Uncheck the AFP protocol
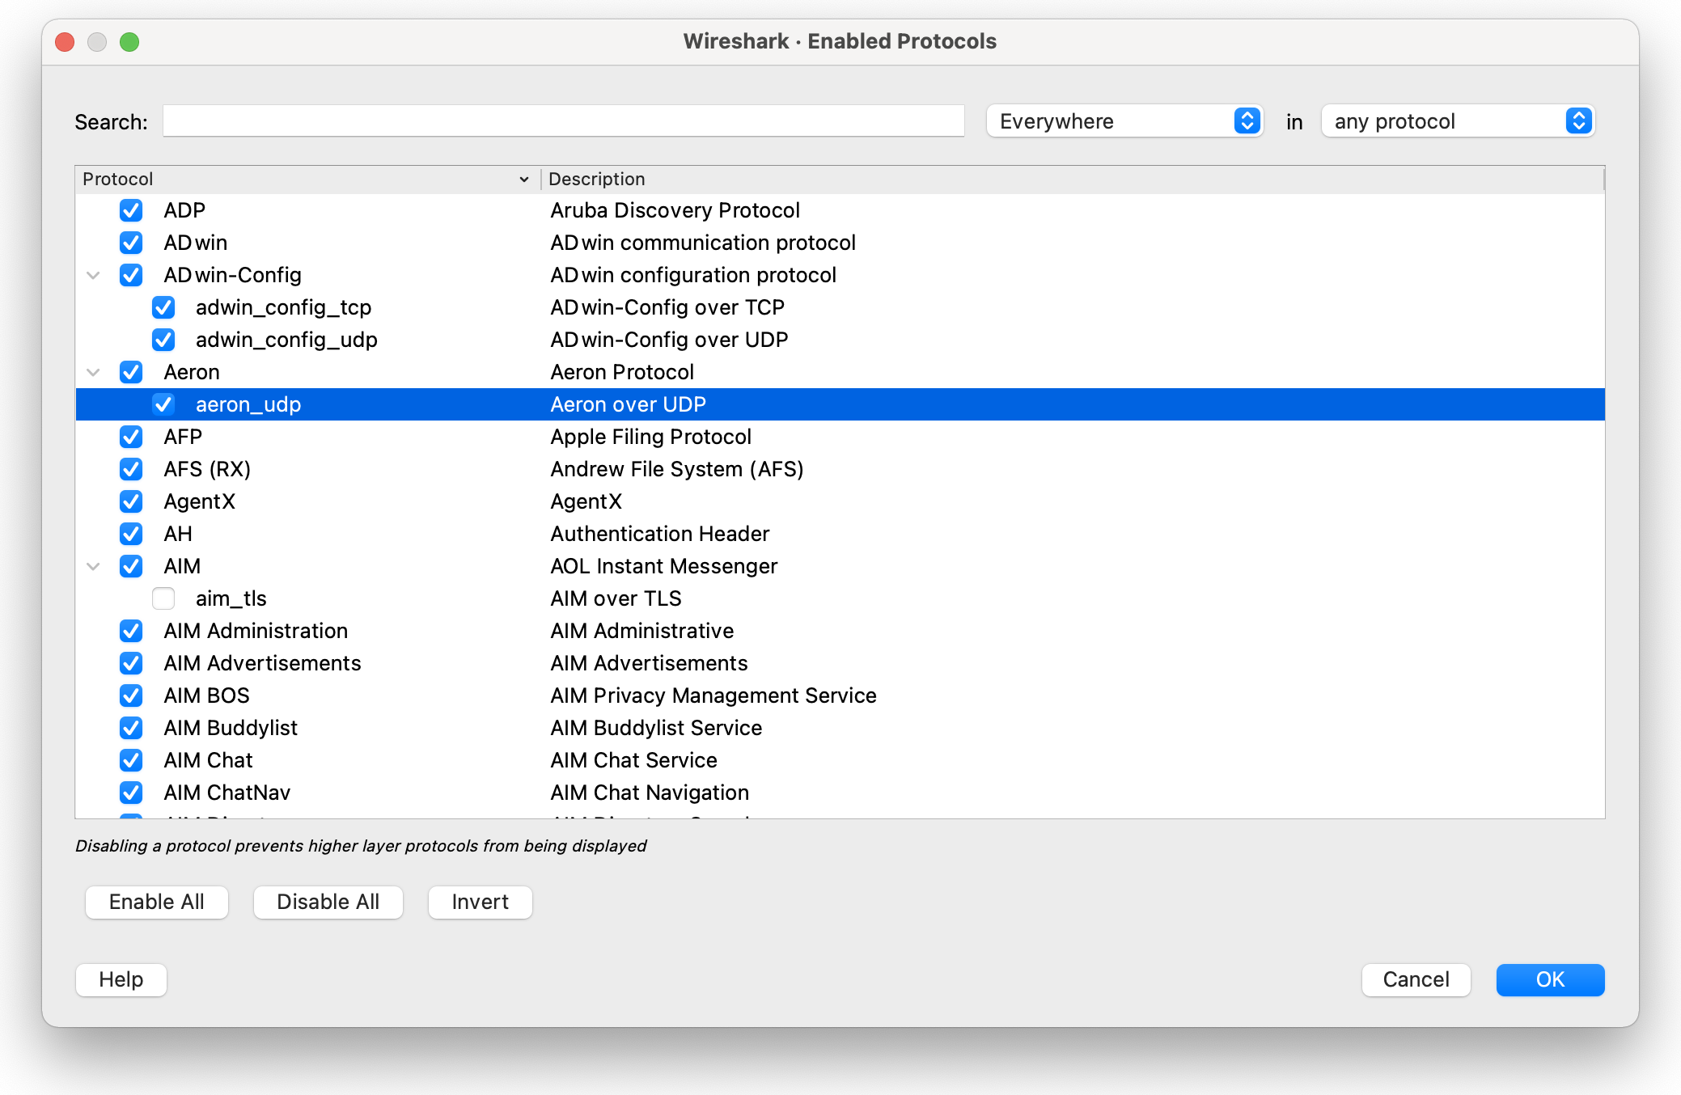 (131, 437)
